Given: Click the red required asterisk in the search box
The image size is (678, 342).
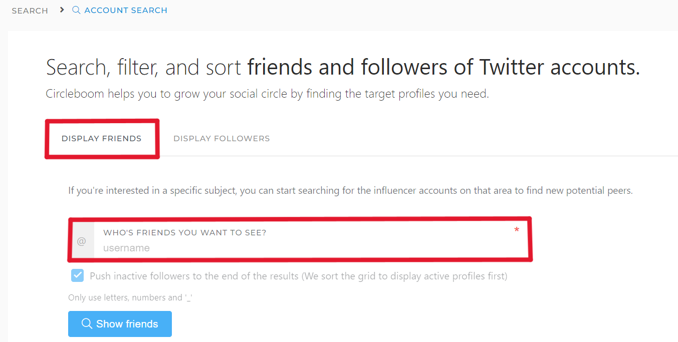Looking at the screenshot, I should point(517,229).
